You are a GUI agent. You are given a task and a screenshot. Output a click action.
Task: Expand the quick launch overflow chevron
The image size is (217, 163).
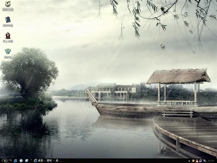coord(31,160)
